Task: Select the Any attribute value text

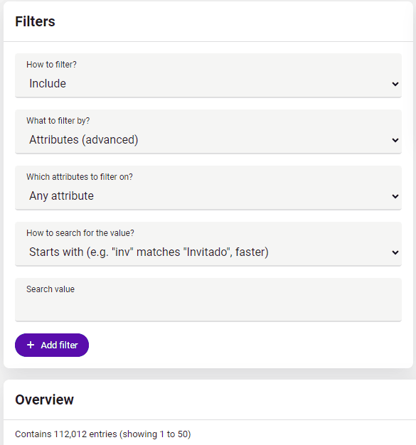Action: click(x=61, y=196)
